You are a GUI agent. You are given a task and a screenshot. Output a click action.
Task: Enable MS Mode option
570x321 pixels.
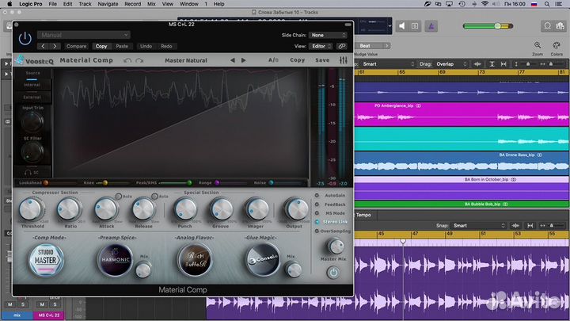click(x=317, y=213)
